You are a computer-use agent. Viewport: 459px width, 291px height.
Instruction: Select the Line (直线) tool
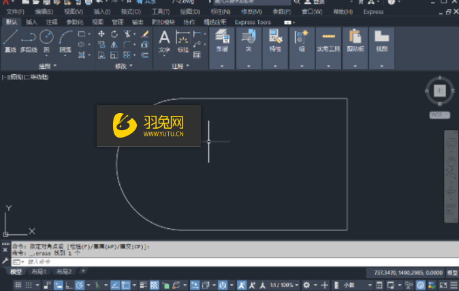click(10, 41)
